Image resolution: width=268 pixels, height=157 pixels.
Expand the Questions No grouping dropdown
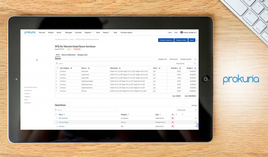coord(186,110)
